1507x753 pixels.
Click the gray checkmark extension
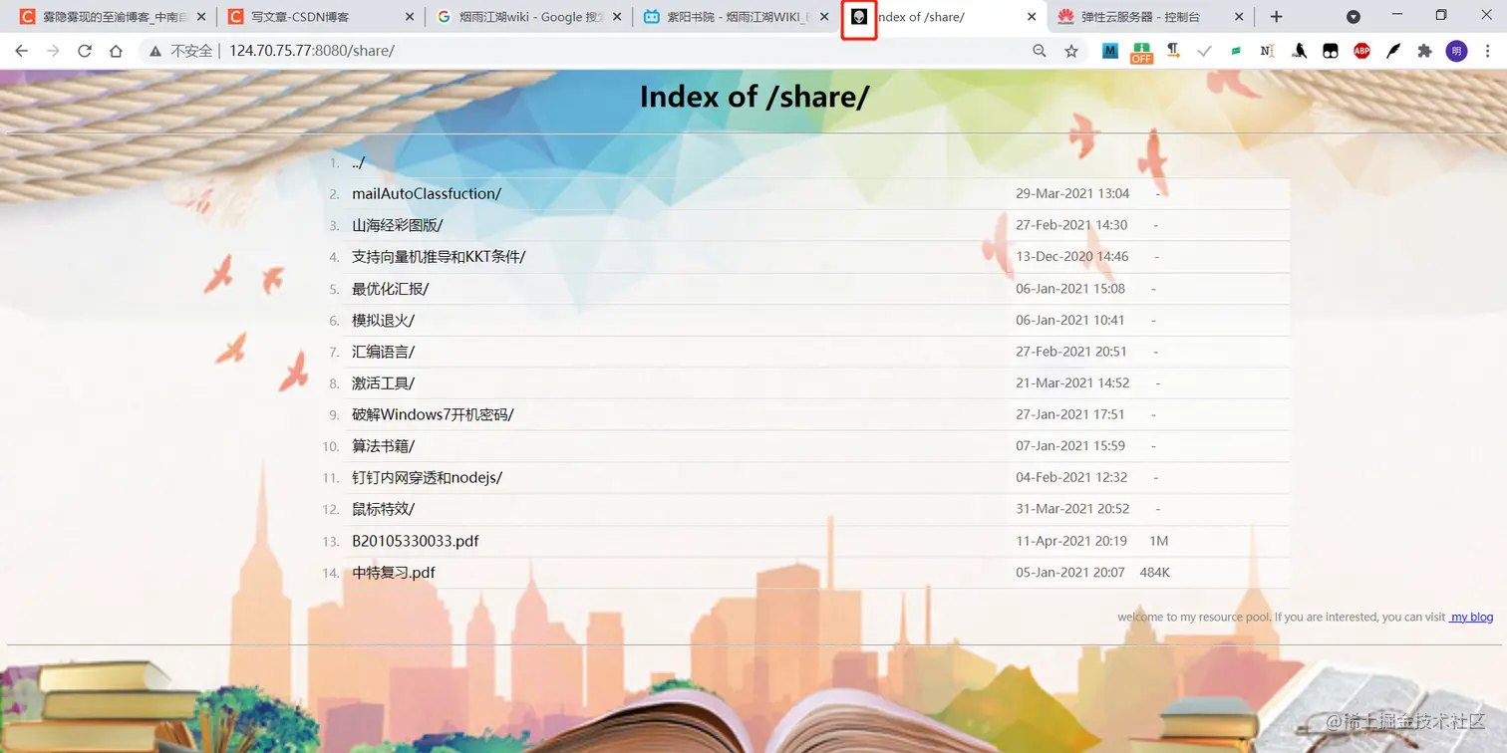(1204, 51)
